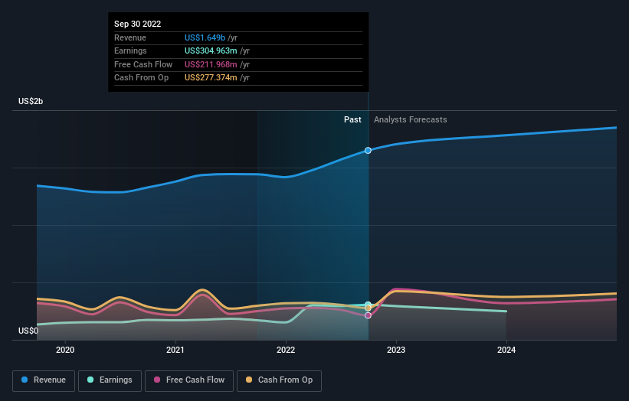Click the 'Analysts Forecasts' label
The height and width of the screenshot is (401, 629).
click(x=411, y=120)
